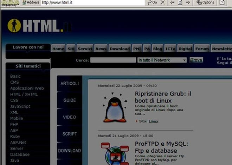This screenshot has width=232, height=165.
Task: Open the PMI tab
Action: coord(137,48)
